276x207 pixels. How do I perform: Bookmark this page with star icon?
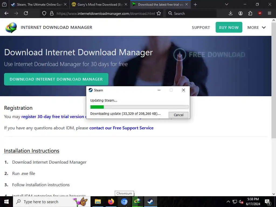click(159, 13)
